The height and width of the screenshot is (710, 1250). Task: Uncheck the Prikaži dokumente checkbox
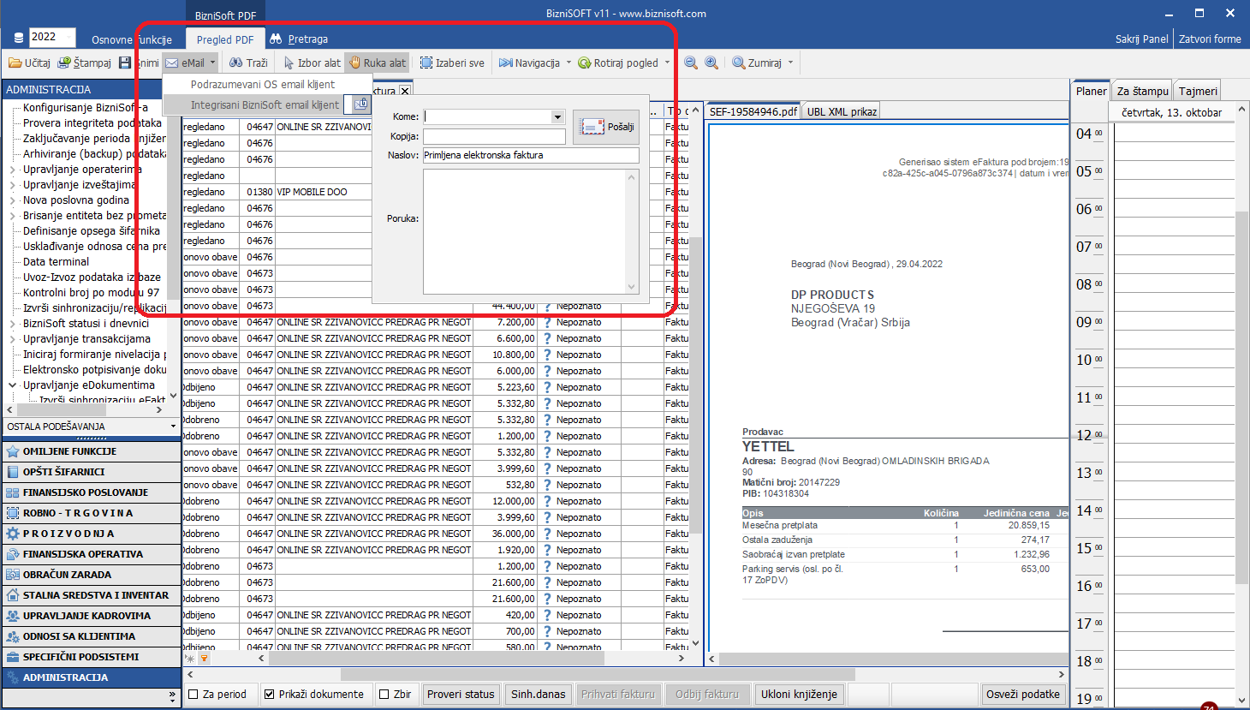[x=270, y=695]
